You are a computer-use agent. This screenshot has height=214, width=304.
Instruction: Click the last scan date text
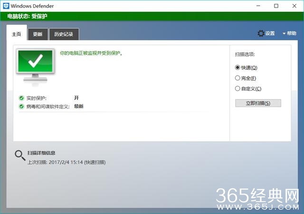(66, 162)
